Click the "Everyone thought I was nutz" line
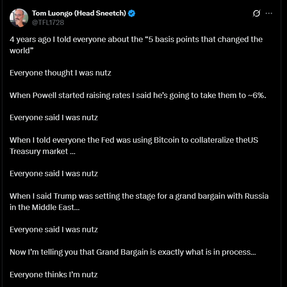Screen dimensions: 287x287 [61, 73]
